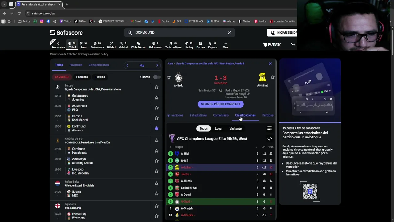The width and height of the screenshot is (394, 222).
Task: Favorite the Al-Sadd team star
Action: (x=169, y=77)
